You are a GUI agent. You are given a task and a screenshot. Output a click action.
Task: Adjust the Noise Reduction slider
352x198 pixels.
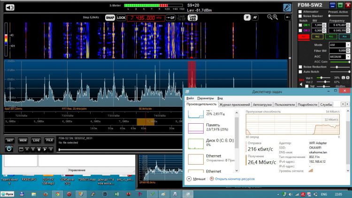pos(340,67)
